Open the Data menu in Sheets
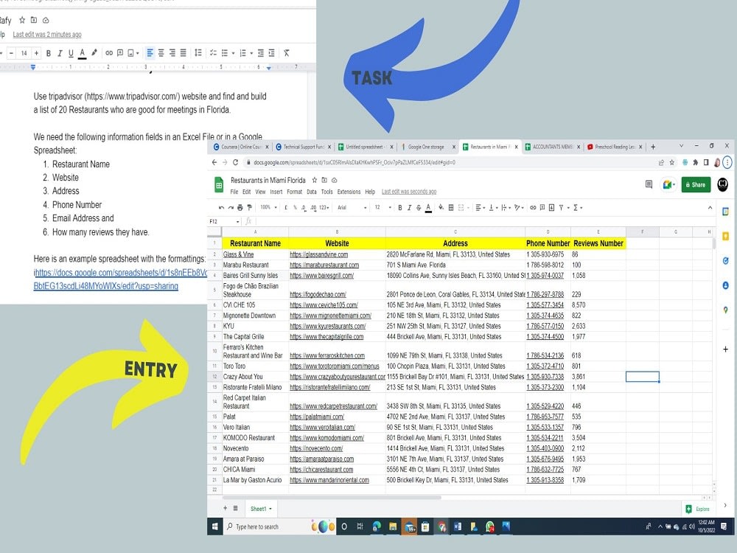The height and width of the screenshot is (553, 737). point(312,192)
